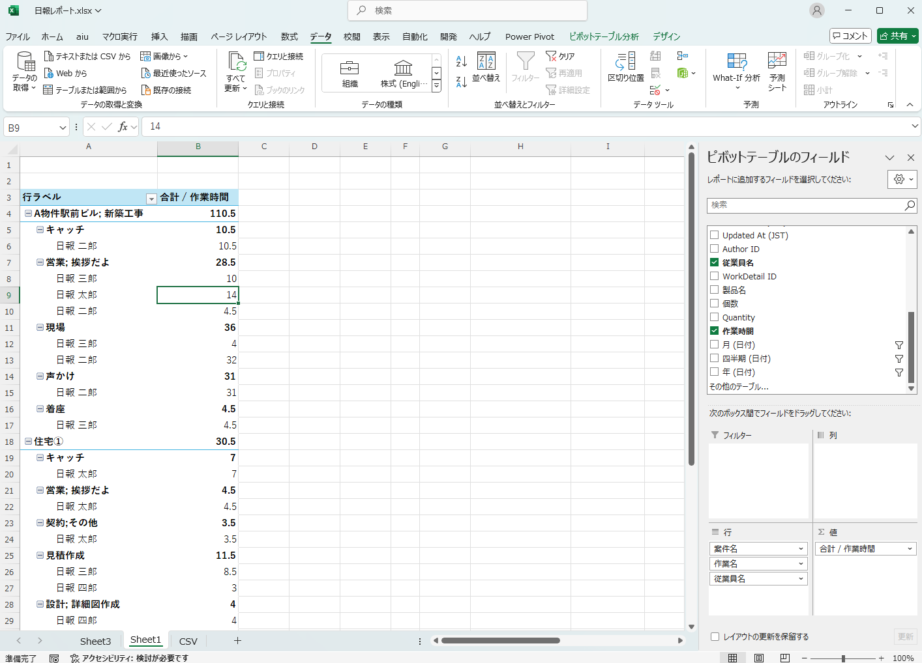Collapse the A物件駅前ビル; 新築工事 group
Screen dimensions: 922x663
[29, 214]
